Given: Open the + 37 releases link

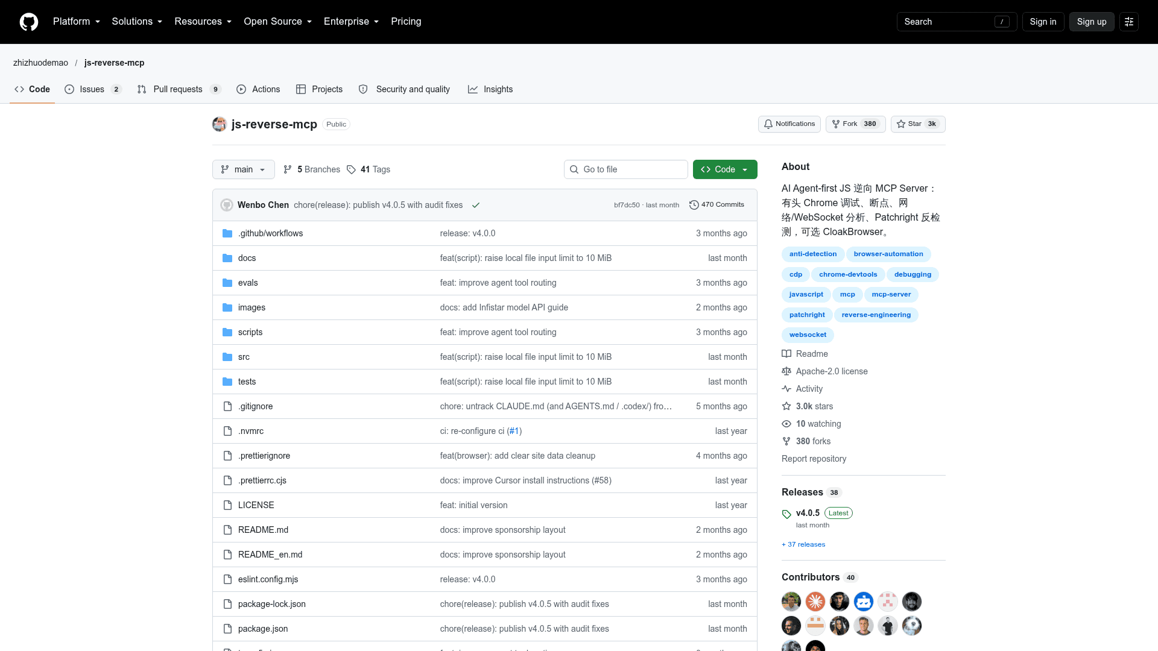Looking at the screenshot, I should (x=803, y=544).
